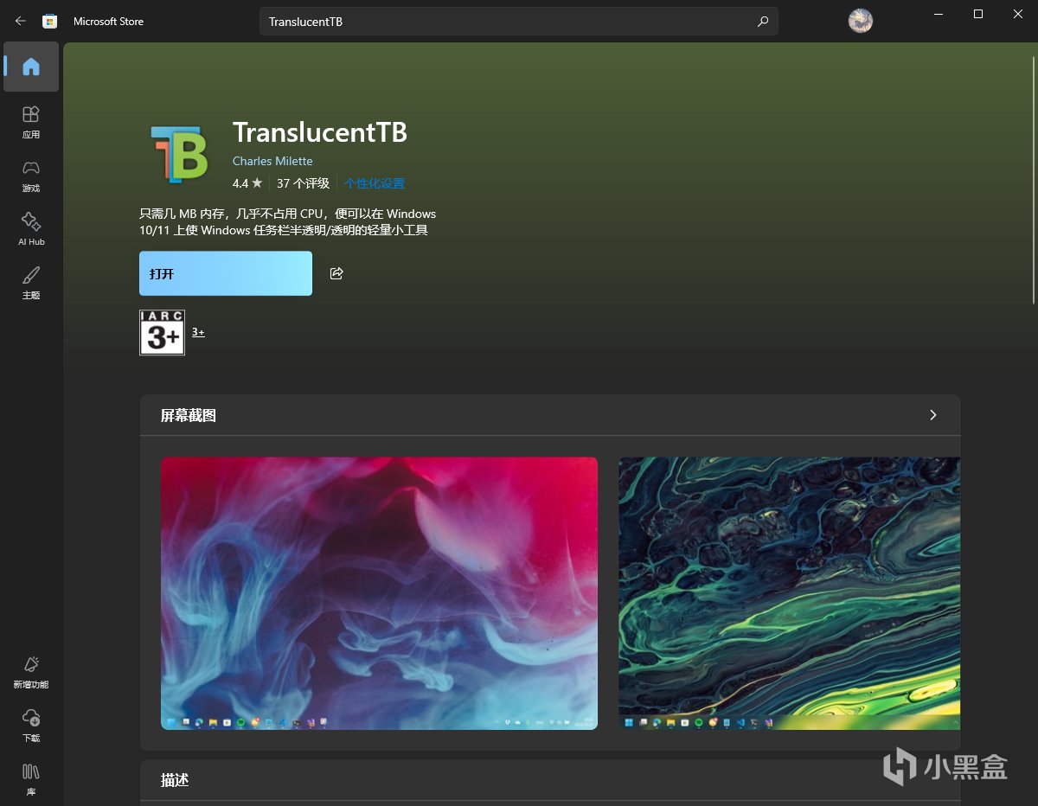Click the app description text

[x=287, y=221]
